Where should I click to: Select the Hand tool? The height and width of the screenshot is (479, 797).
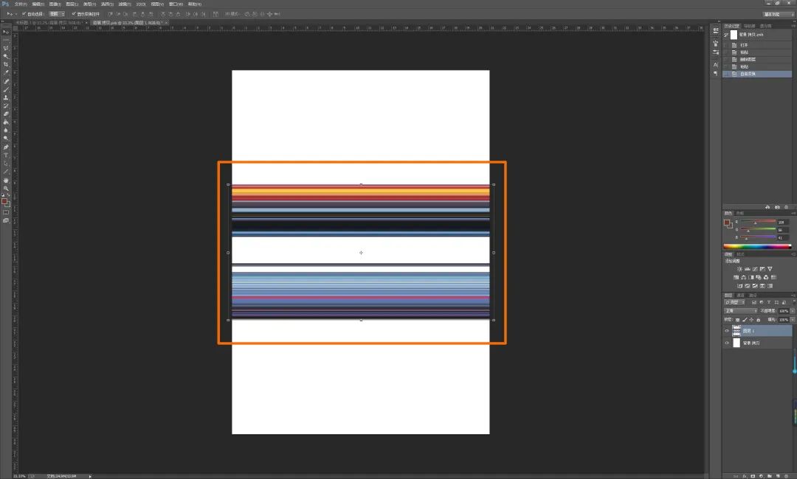point(6,180)
